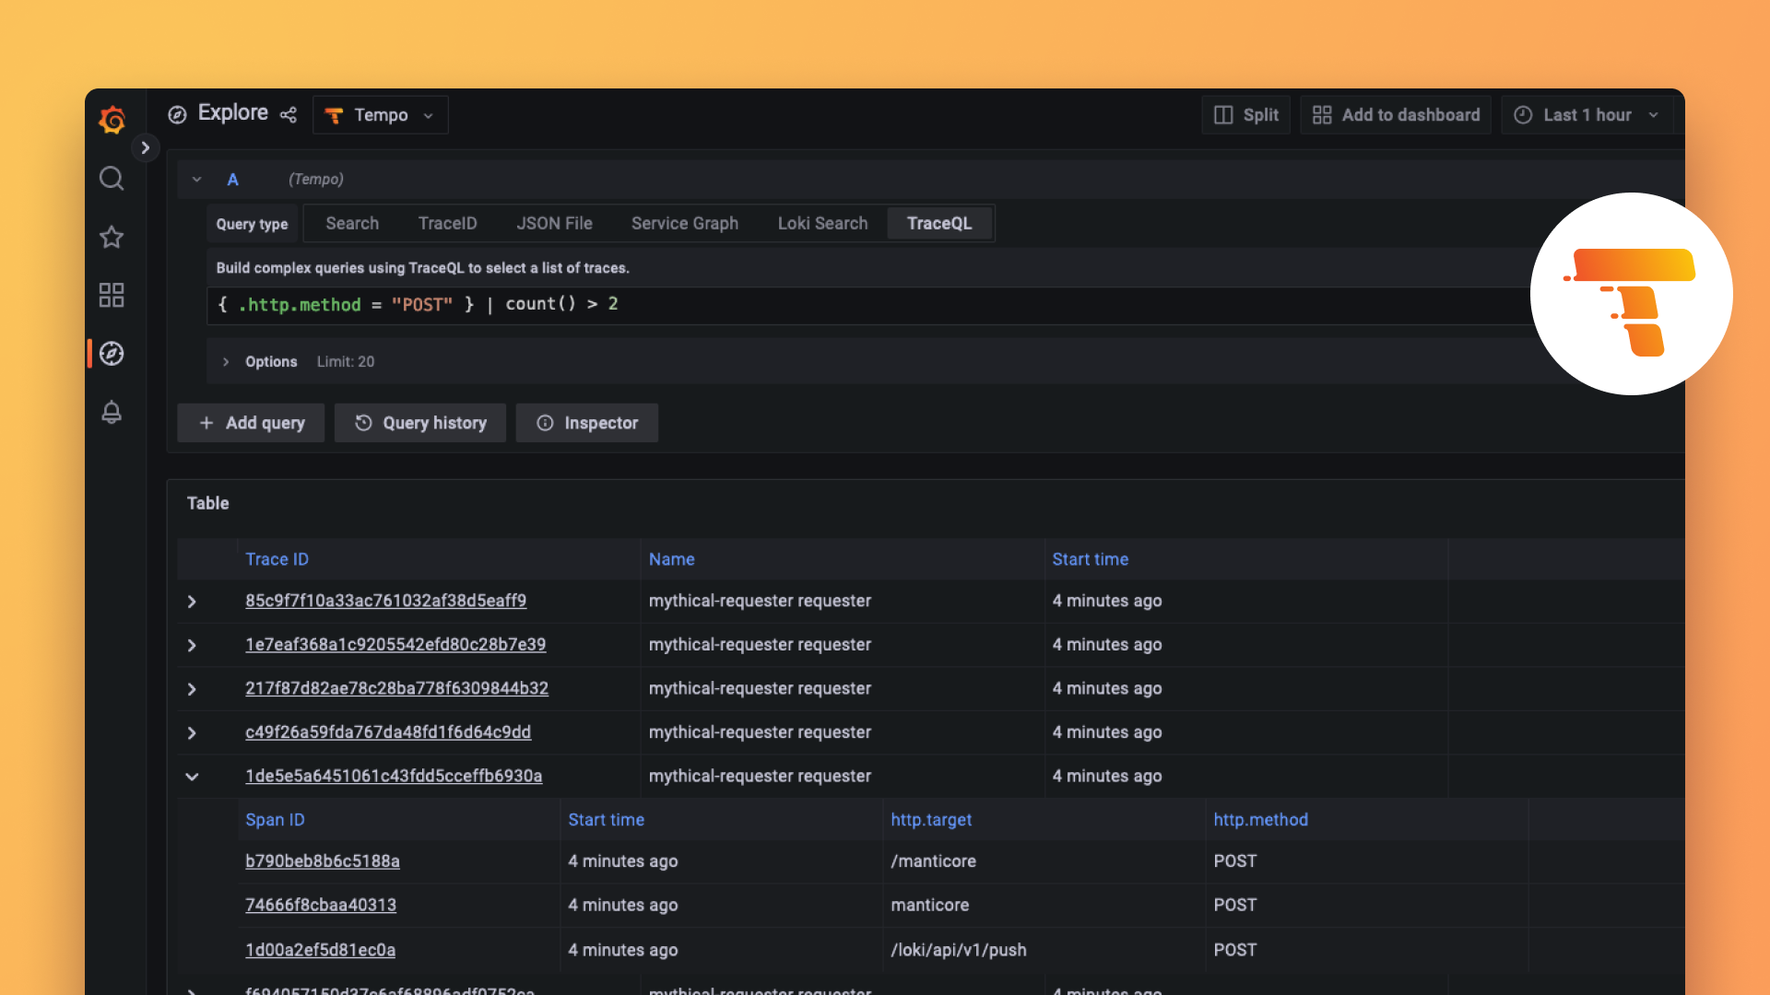Viewport: 1770px width, 995px height.
Task: Open trace 85c9f7f10a33ac761032af38d5eaff9
Action: pos(385,600)
